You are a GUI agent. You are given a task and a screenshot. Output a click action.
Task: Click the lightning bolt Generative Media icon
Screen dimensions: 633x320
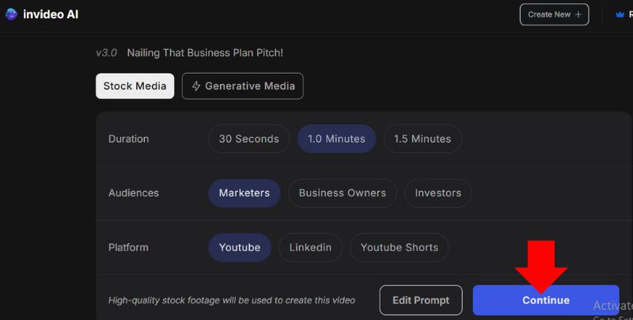(196, 86)
